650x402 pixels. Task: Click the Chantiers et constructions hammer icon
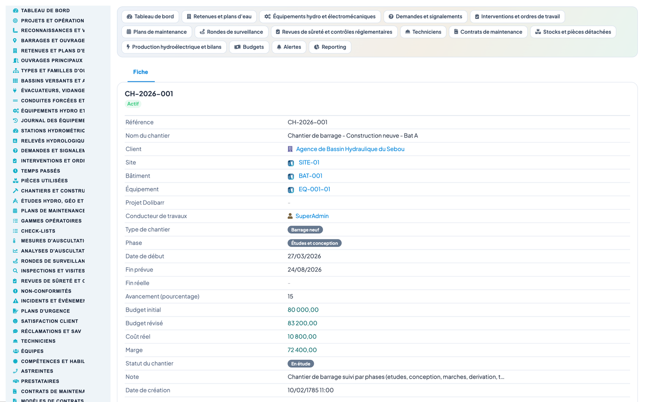tap(15, 191)
